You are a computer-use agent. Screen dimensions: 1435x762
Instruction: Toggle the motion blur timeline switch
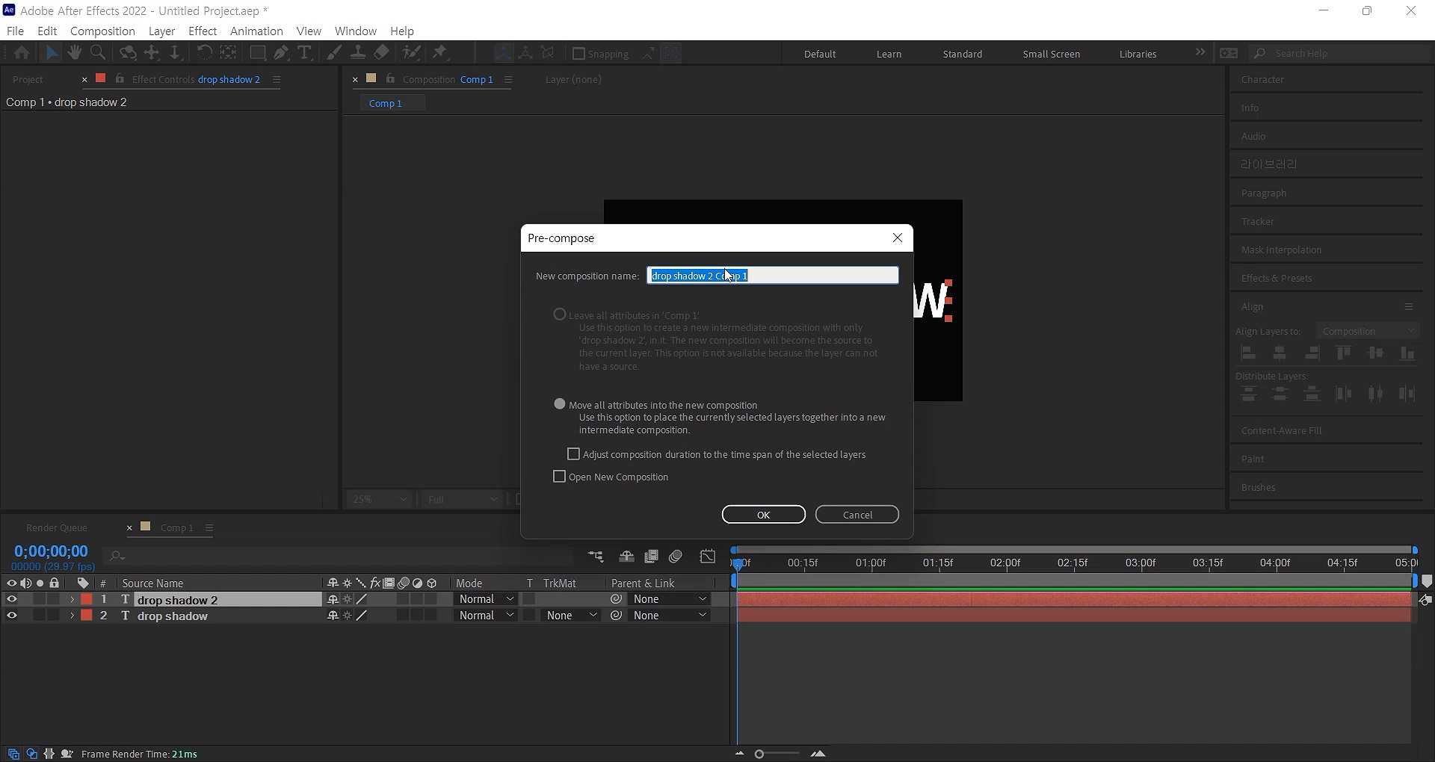[x=676, y=557]
